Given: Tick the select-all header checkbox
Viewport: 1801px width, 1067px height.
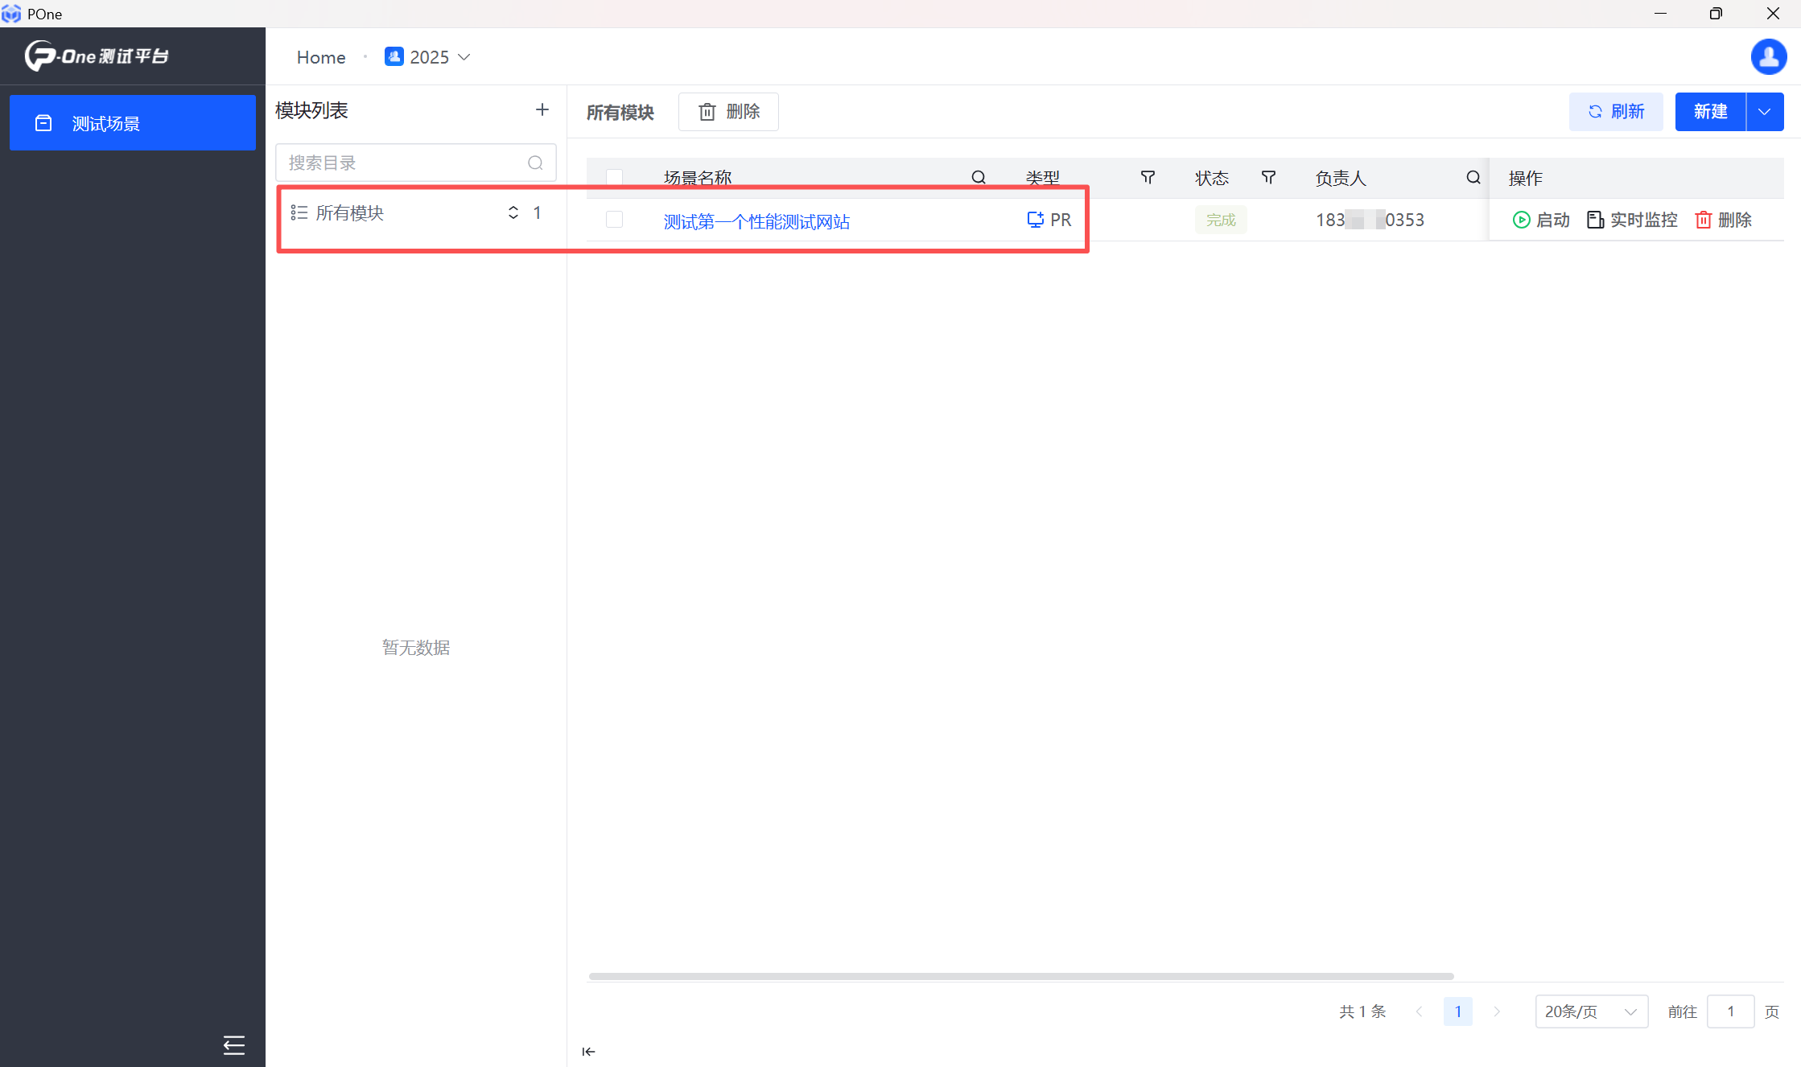Looking at the screenshot, I should (x=614, y=177).
